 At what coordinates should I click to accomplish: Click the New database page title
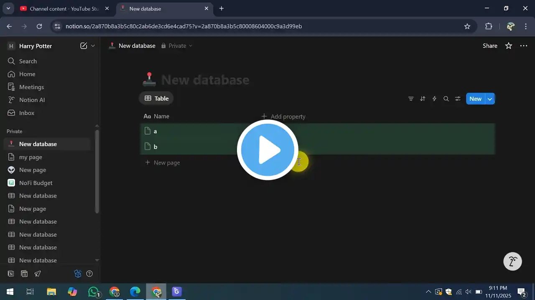[205, 80]
